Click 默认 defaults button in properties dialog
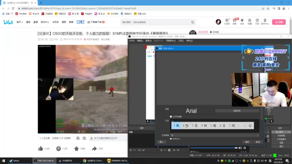The height and width of the screenshot is (164, 292). tap(161, 142)
